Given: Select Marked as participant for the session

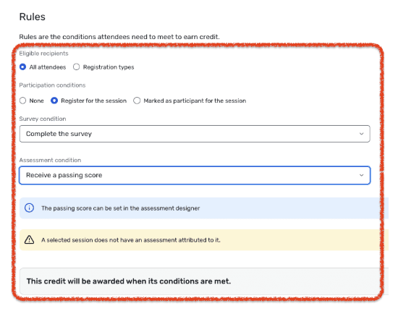Looking at the screenshot, I should pyautogui.click(x=137, y=101).
